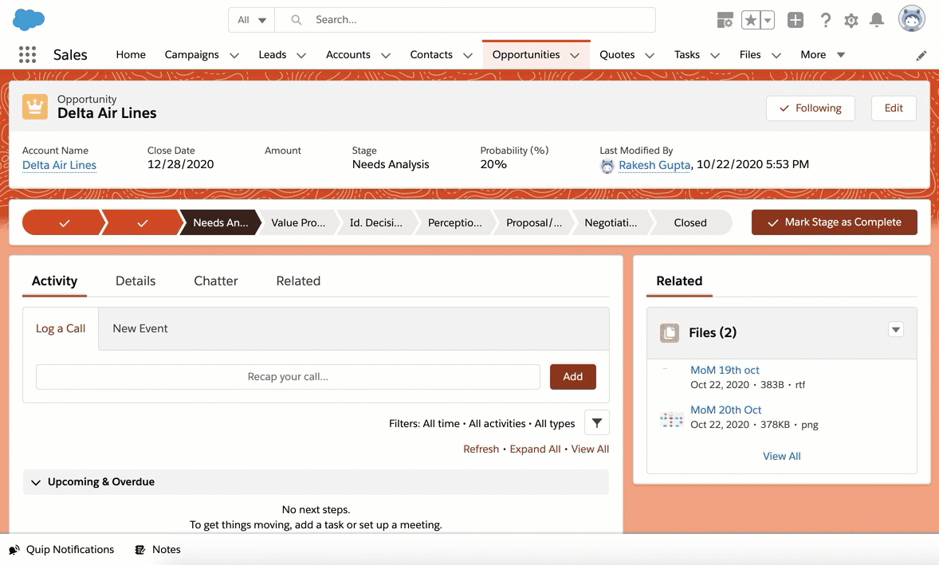939x565 pixels.
Task: Open the MoM 19th oct file
Action: [x=725, y=370]
